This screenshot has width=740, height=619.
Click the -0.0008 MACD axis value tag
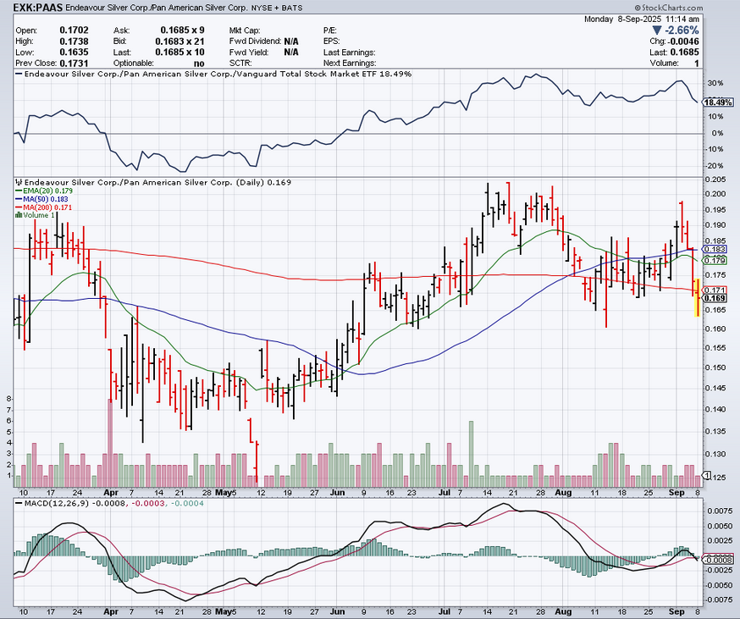718,560
